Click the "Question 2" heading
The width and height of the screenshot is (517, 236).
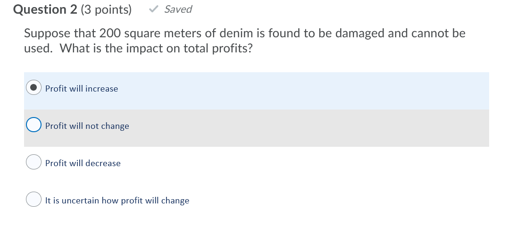click(x=45, y=9)
